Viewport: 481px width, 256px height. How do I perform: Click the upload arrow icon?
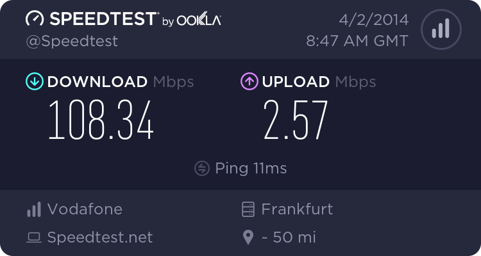(x=249, y=81)
